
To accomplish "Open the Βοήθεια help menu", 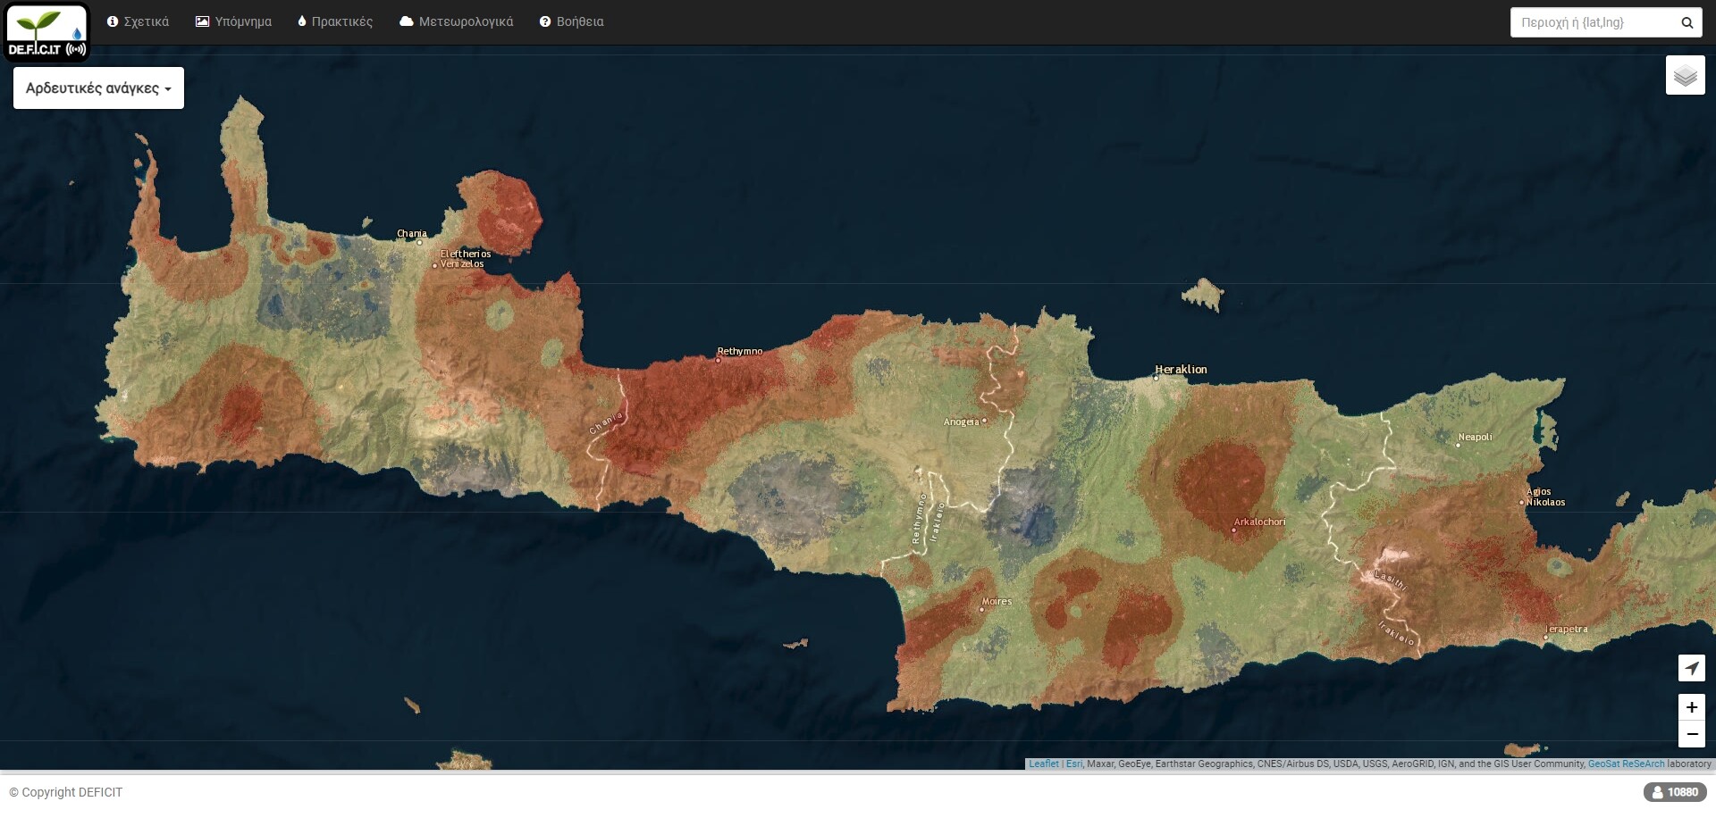I will pyautogui.click(x=571, y=21).
